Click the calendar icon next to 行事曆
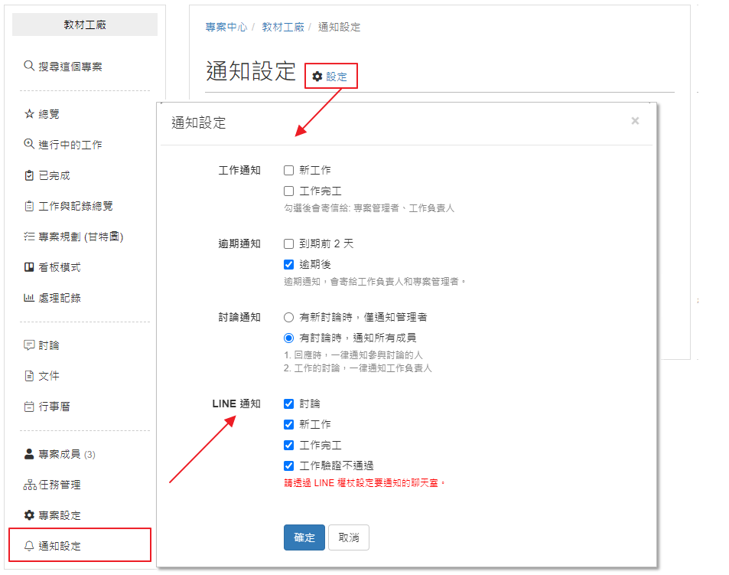The height and width of the screenshot is (575, 729). (x=29, y=407)
